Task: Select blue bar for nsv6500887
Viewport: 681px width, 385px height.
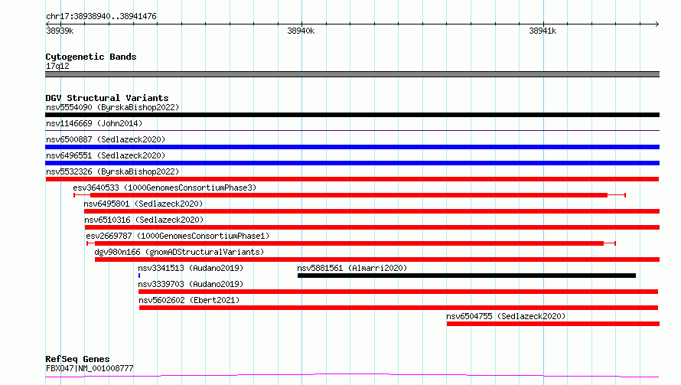Action: pos(352,147)
